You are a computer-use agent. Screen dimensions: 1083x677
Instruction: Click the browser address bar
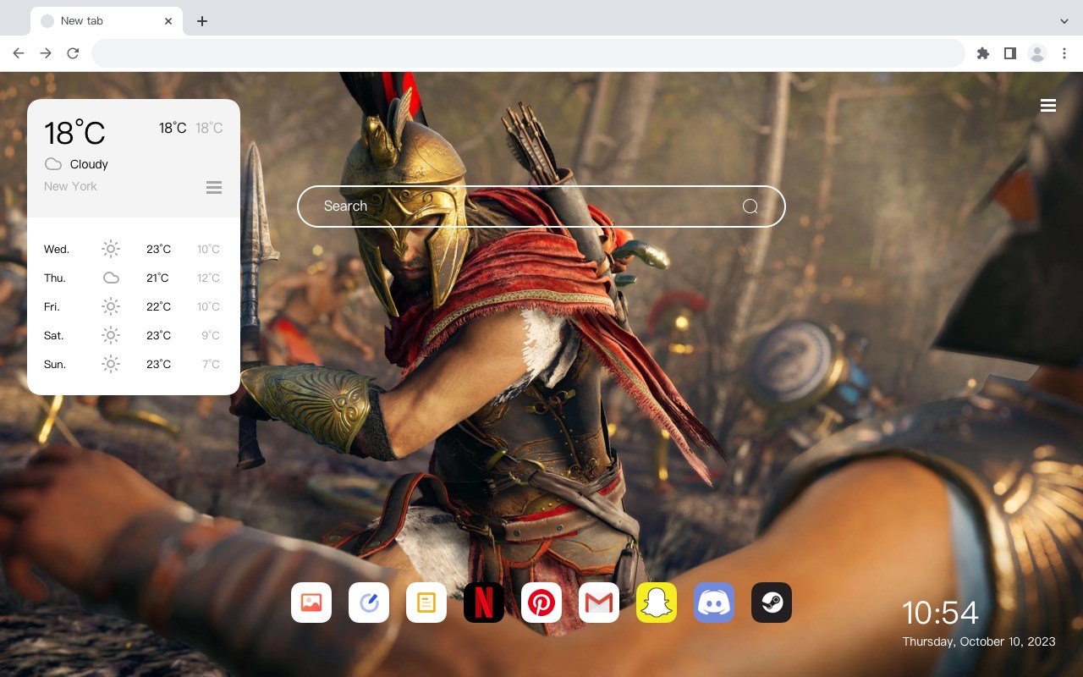(528, 53)
